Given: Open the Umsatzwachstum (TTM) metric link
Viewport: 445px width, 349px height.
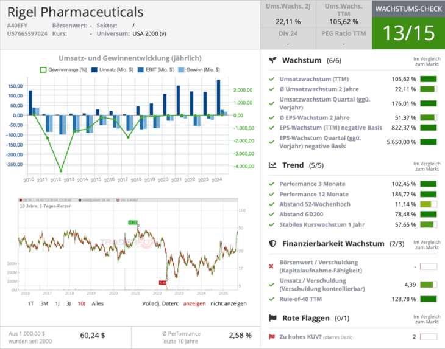Looking at the screenshot, I should click(x=314, y=79).
